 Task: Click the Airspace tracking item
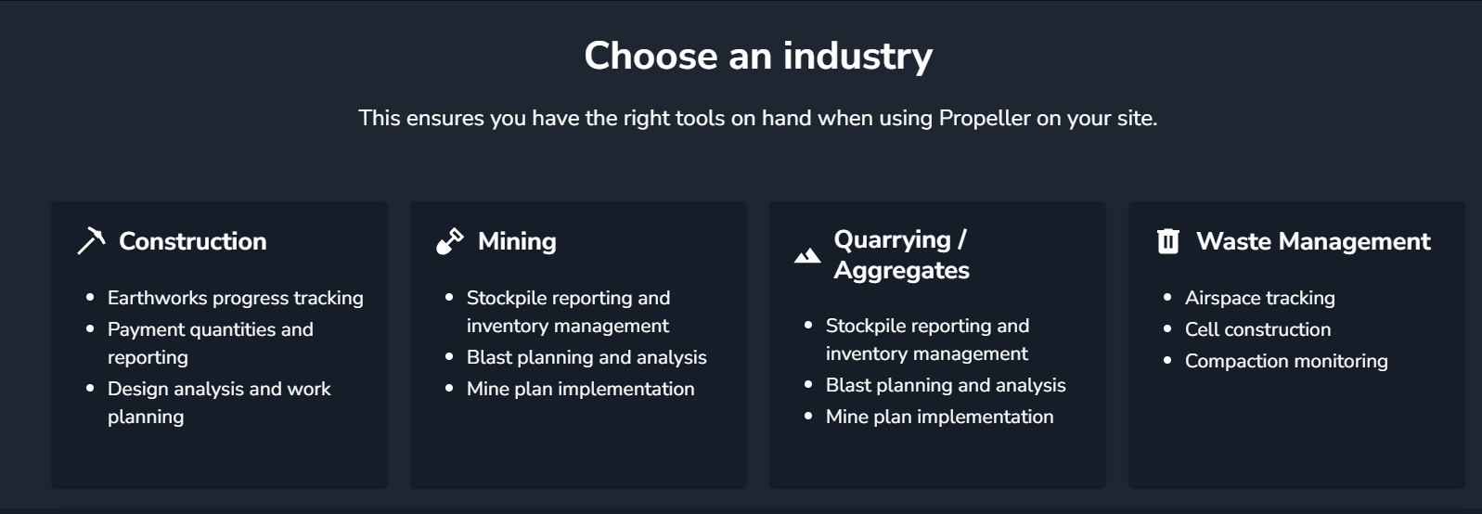tap(1260, 298)
